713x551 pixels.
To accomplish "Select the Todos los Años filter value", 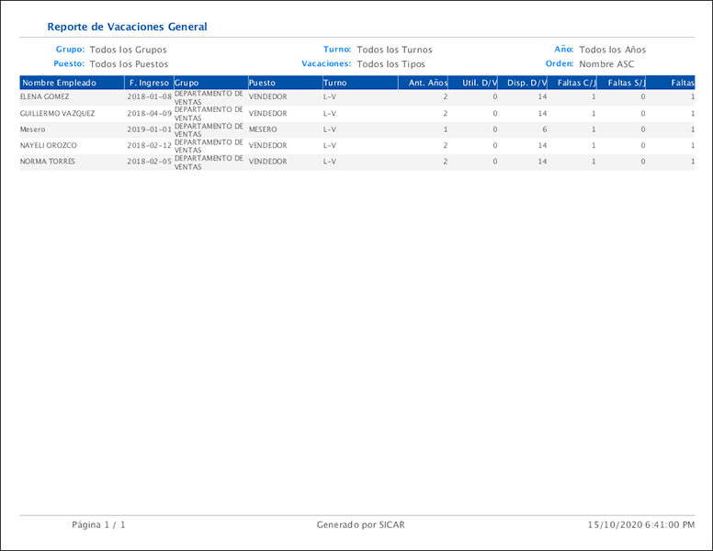I will (x=613, y=50).
